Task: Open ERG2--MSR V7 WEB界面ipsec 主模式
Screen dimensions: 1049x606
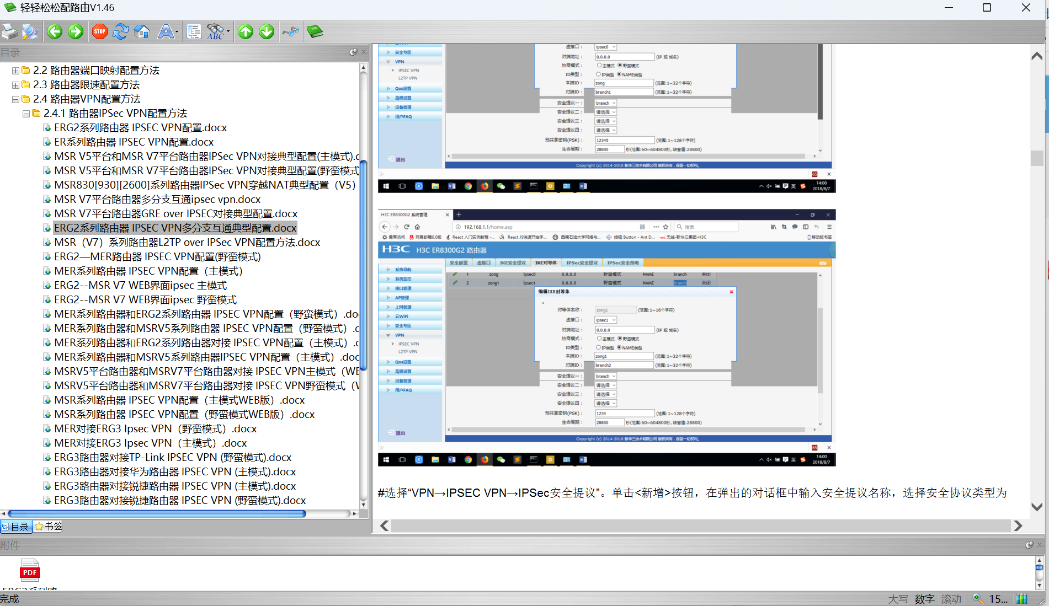Action: [x=140, y=286]
